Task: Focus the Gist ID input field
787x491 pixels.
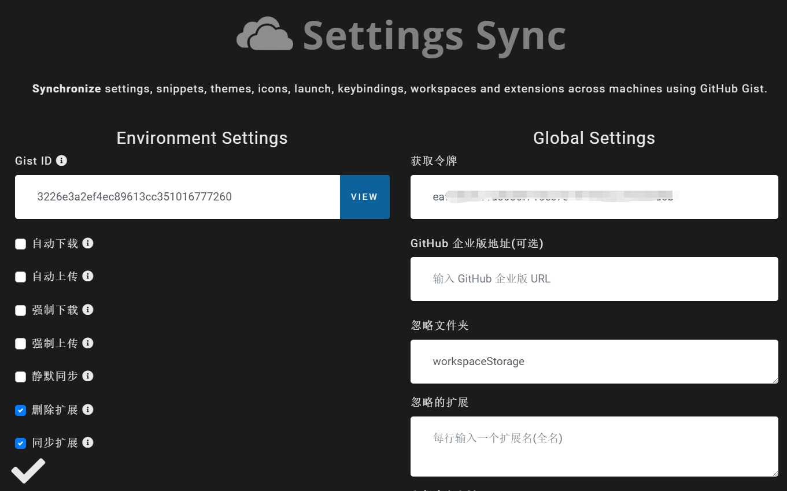Action: tap(178, 197)
